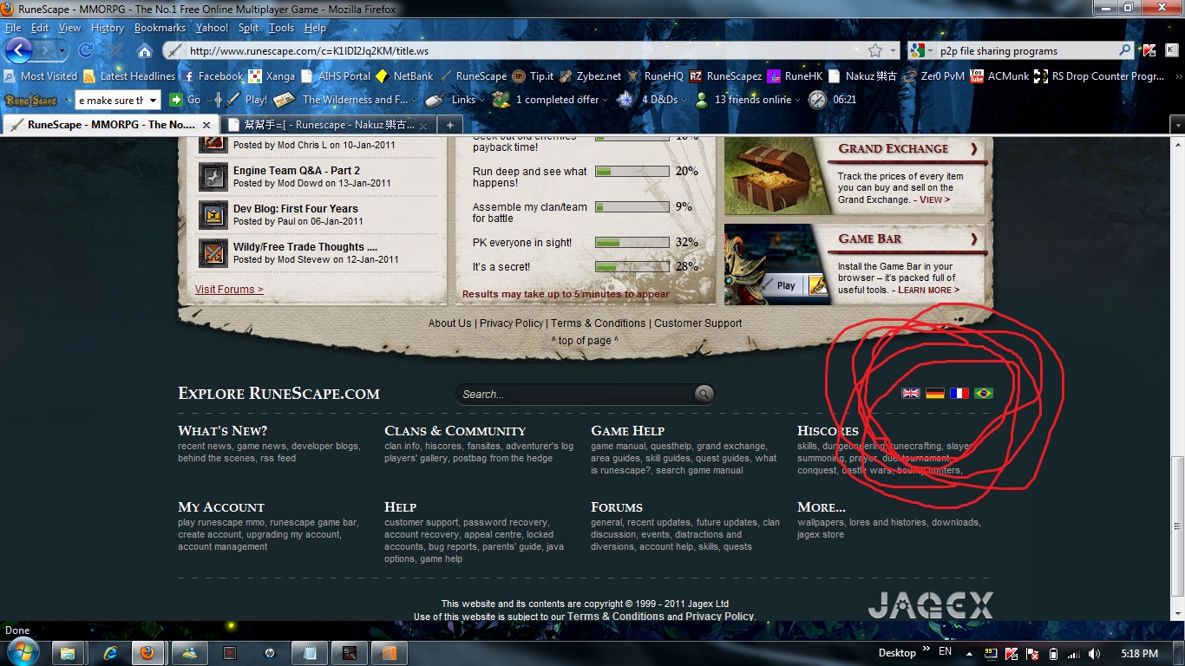The image size is (1185, 666).
Task: Open Windows Explorer folder on taskbar
Action: pyautogui.click(x=67, y=653)
